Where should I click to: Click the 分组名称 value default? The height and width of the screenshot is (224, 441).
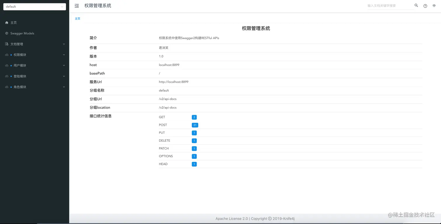pos(164,90)
